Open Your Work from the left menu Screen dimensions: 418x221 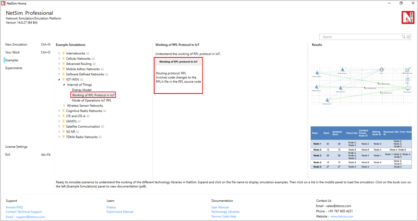pyautogui.click(x=12, y=52)
